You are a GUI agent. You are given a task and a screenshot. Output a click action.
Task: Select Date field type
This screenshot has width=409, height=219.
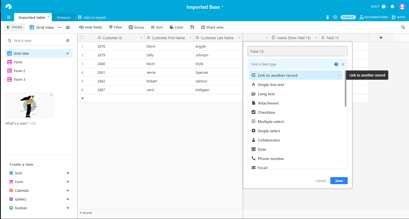[x=296, y=149]
